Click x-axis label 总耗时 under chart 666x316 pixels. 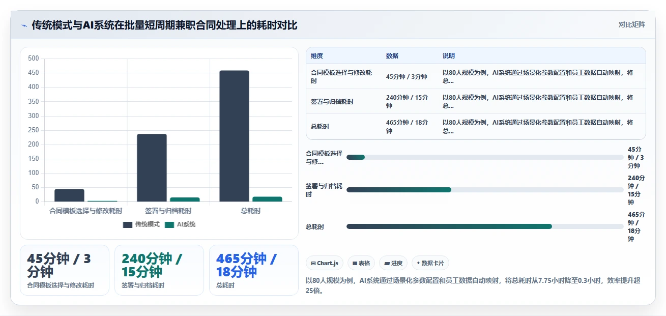[251, 211]
